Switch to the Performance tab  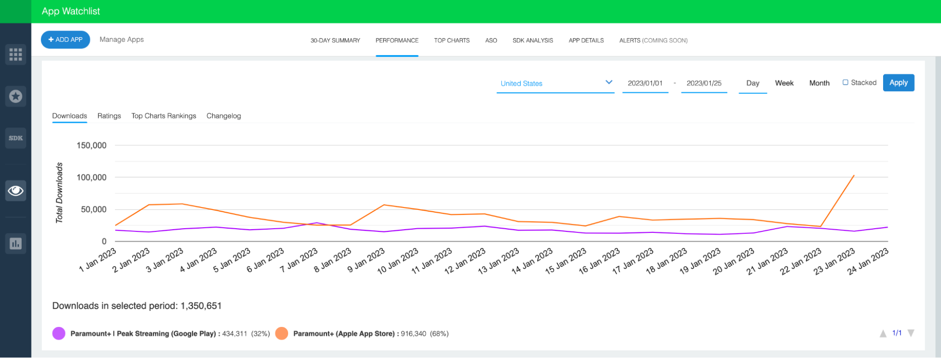pos(397,40)
